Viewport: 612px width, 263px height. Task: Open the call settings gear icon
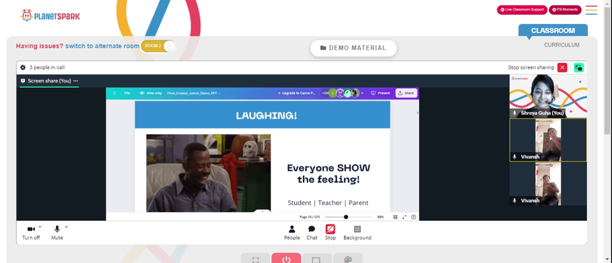[23, 67]
